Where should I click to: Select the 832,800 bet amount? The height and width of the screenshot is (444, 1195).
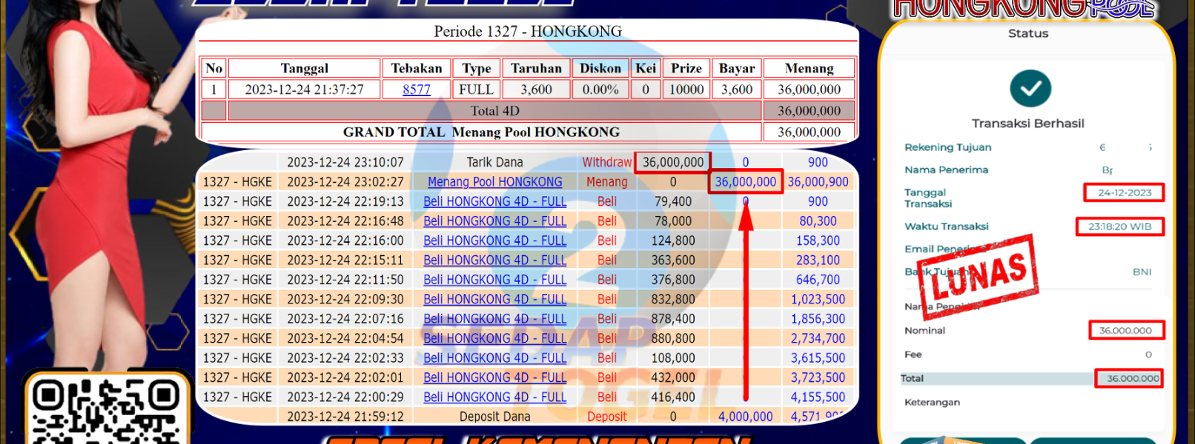point(673,300)
